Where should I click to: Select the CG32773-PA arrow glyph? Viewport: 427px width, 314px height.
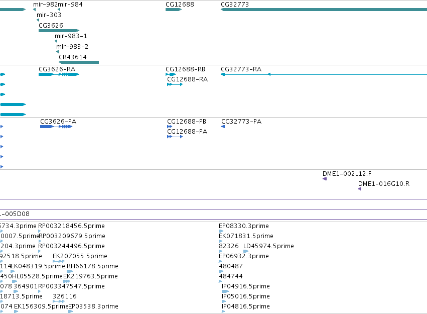pyautogui.click(x=223, y=127)
